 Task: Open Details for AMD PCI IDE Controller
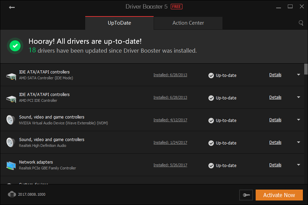click(275, 97)
